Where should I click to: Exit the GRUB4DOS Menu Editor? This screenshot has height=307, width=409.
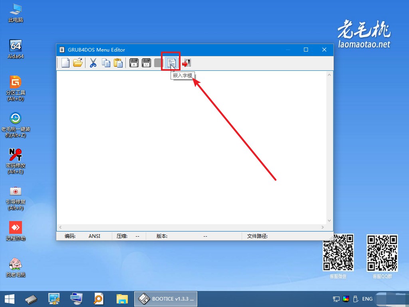tap(187, 63)
